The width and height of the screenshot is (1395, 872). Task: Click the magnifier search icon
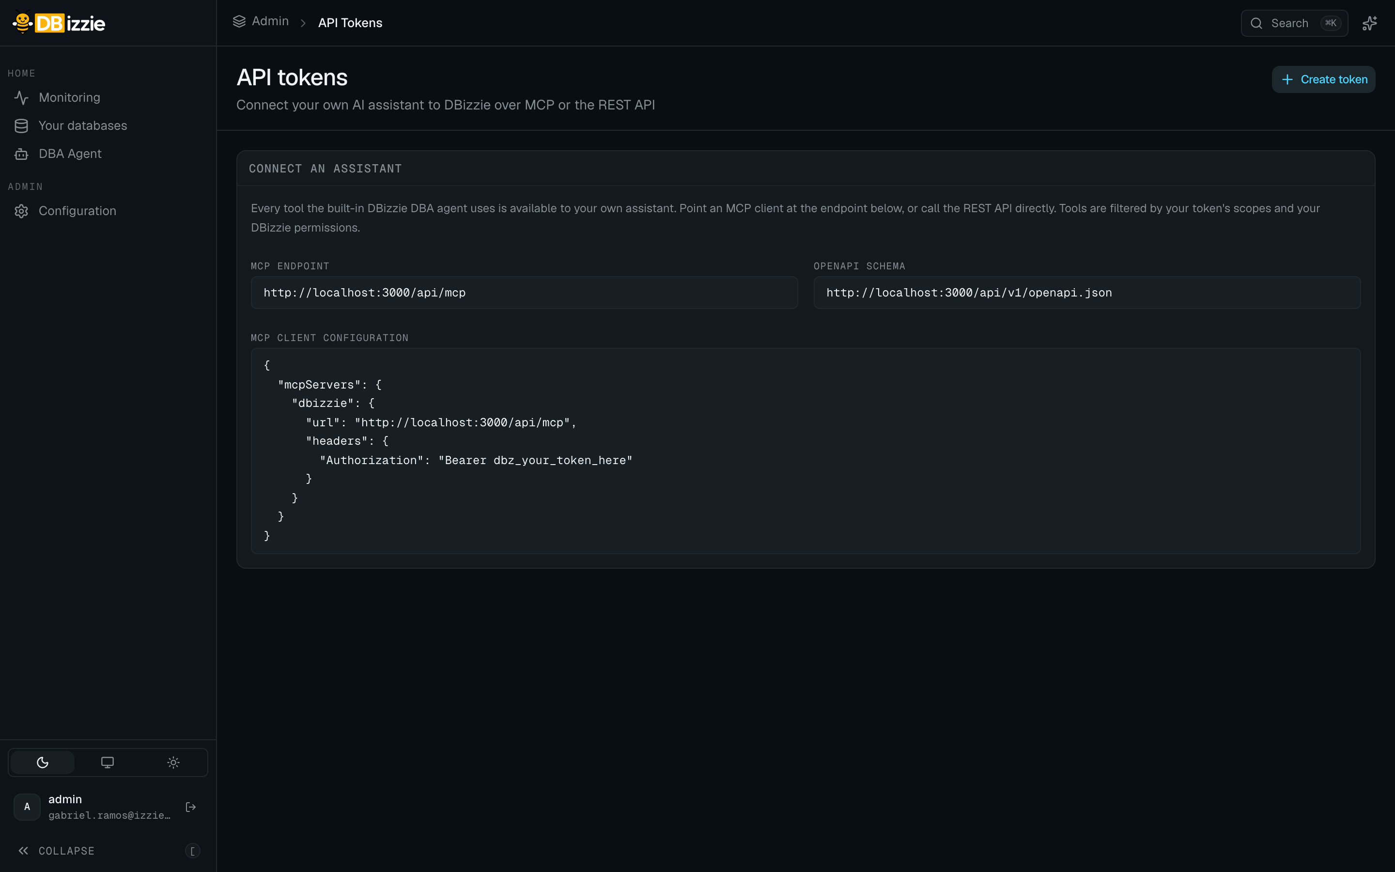[1256, 23]
